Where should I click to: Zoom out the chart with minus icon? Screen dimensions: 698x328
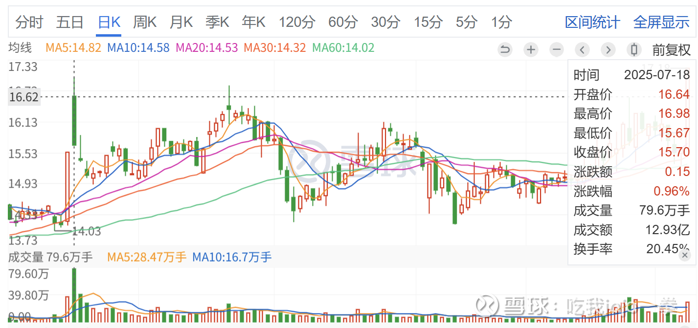[x=556, y=49]
